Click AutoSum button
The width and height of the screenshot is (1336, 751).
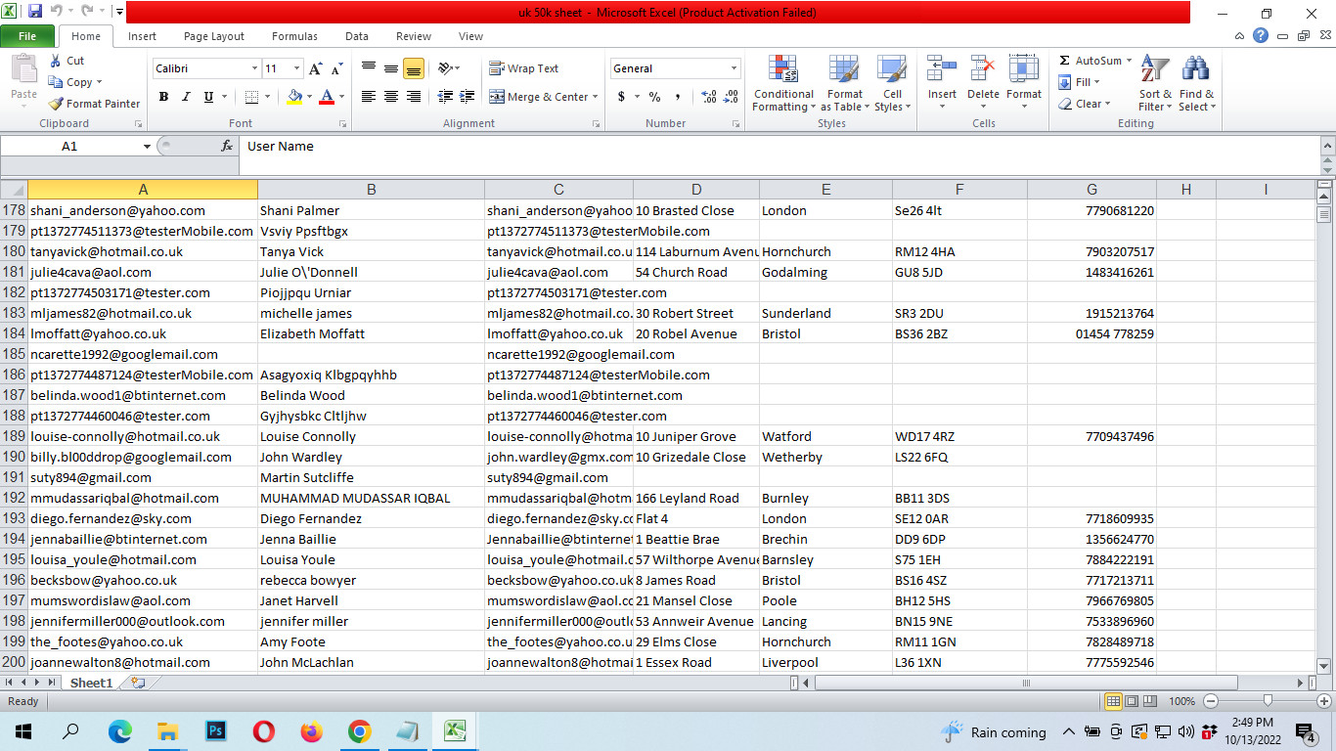tap(1090, 61)
